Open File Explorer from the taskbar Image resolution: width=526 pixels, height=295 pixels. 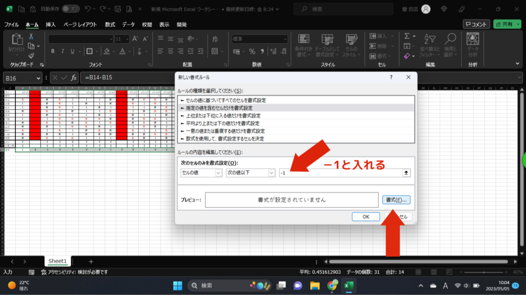[x=315, y=286]
